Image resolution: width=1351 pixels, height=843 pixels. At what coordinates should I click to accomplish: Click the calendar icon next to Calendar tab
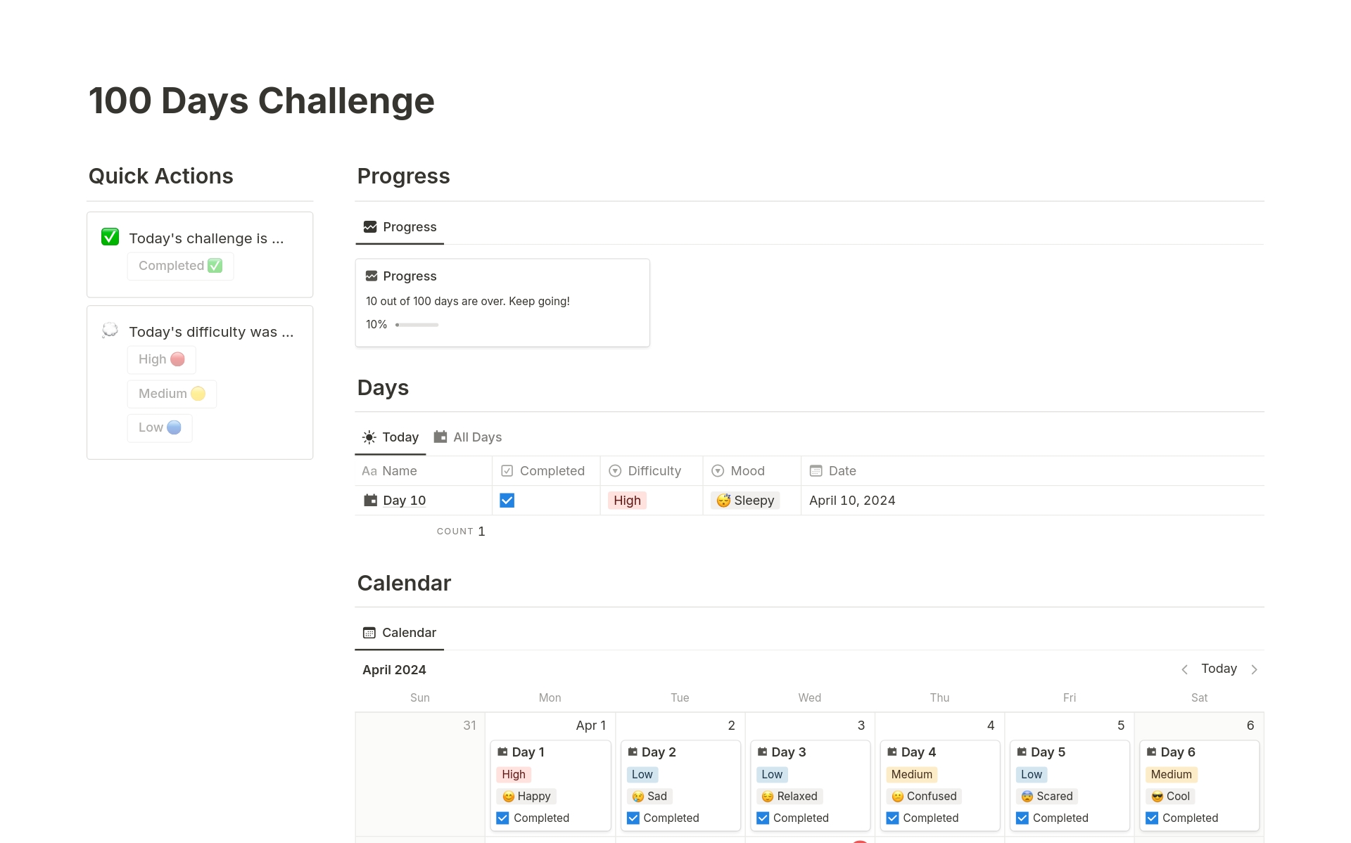(x=369, y=632)
